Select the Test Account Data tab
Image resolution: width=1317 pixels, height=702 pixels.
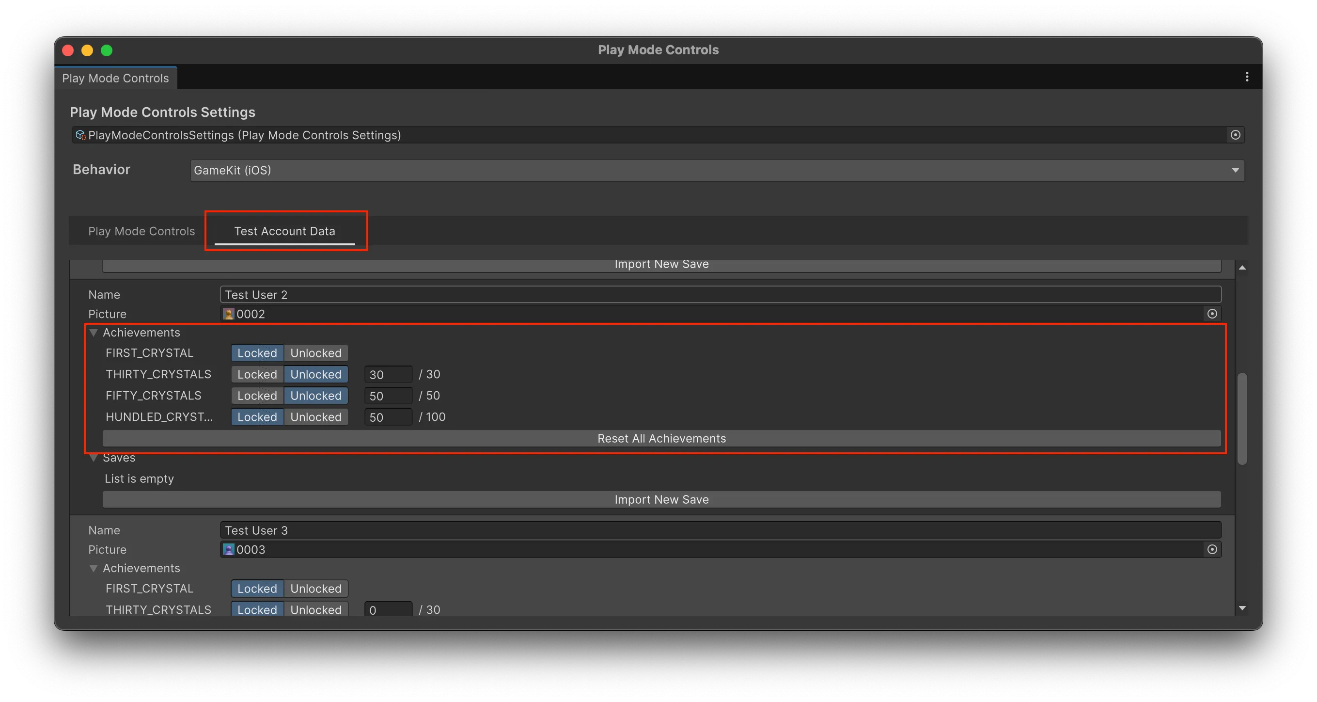[x=284, y=231]
